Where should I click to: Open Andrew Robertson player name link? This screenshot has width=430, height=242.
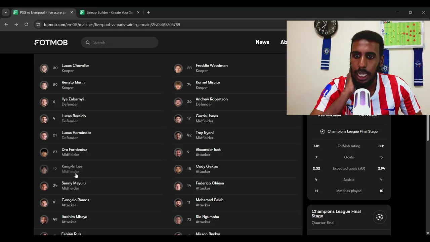click(x=212, y=99)
